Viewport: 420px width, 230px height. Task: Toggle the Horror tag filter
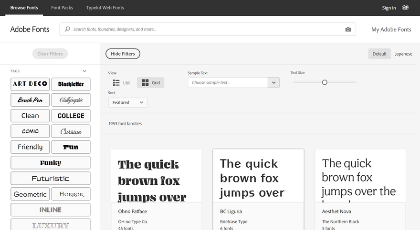71,194
